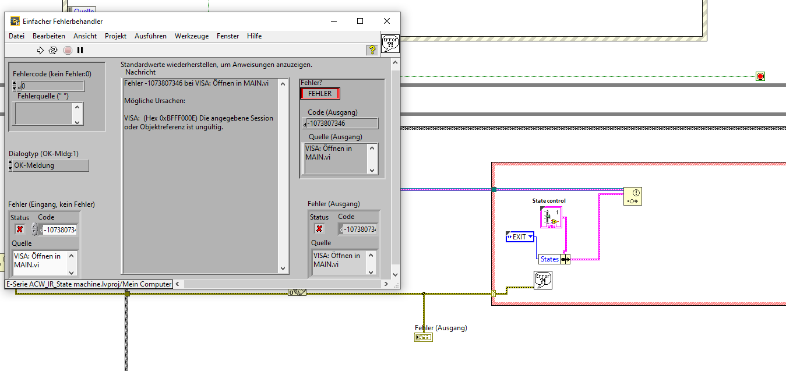Screen dimensions: 786x371
Task: Click the Run Continuously toolbar icon
Action: pos(53,51)
